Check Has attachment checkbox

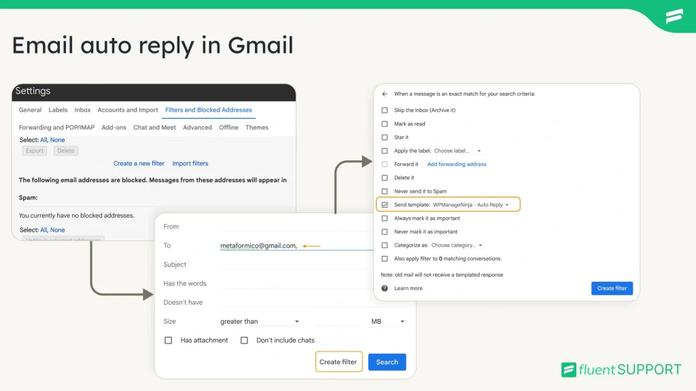pyautogui.click(x=169, y=340)
